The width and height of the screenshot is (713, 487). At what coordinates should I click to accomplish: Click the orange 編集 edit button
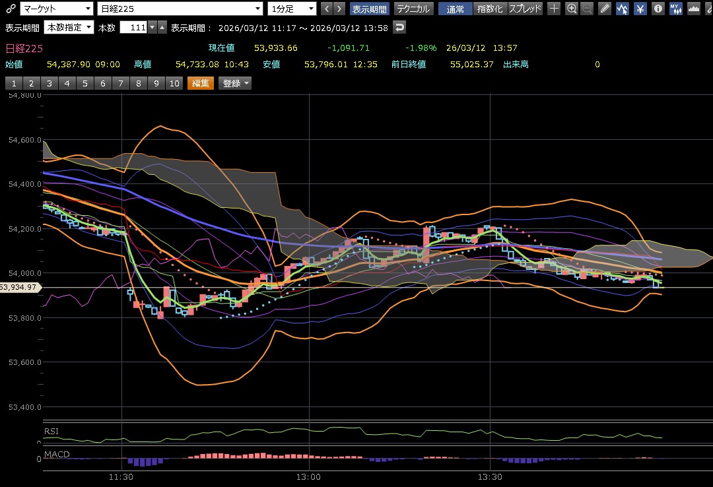click(201, 83)
